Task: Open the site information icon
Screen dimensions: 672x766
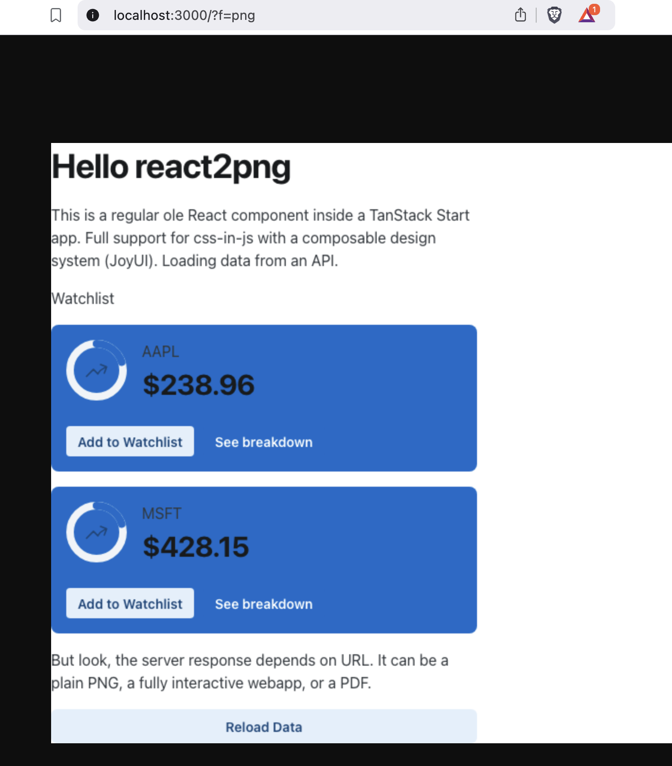Action: [93, 15]
